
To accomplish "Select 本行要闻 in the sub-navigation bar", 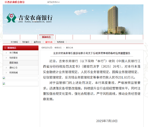I will tap(14, 42).
